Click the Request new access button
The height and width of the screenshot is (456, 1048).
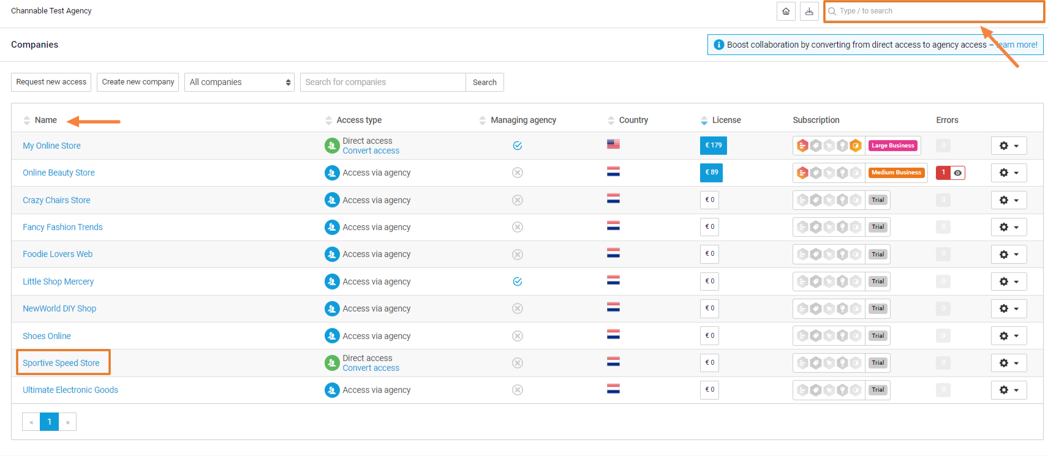point(51,82)
